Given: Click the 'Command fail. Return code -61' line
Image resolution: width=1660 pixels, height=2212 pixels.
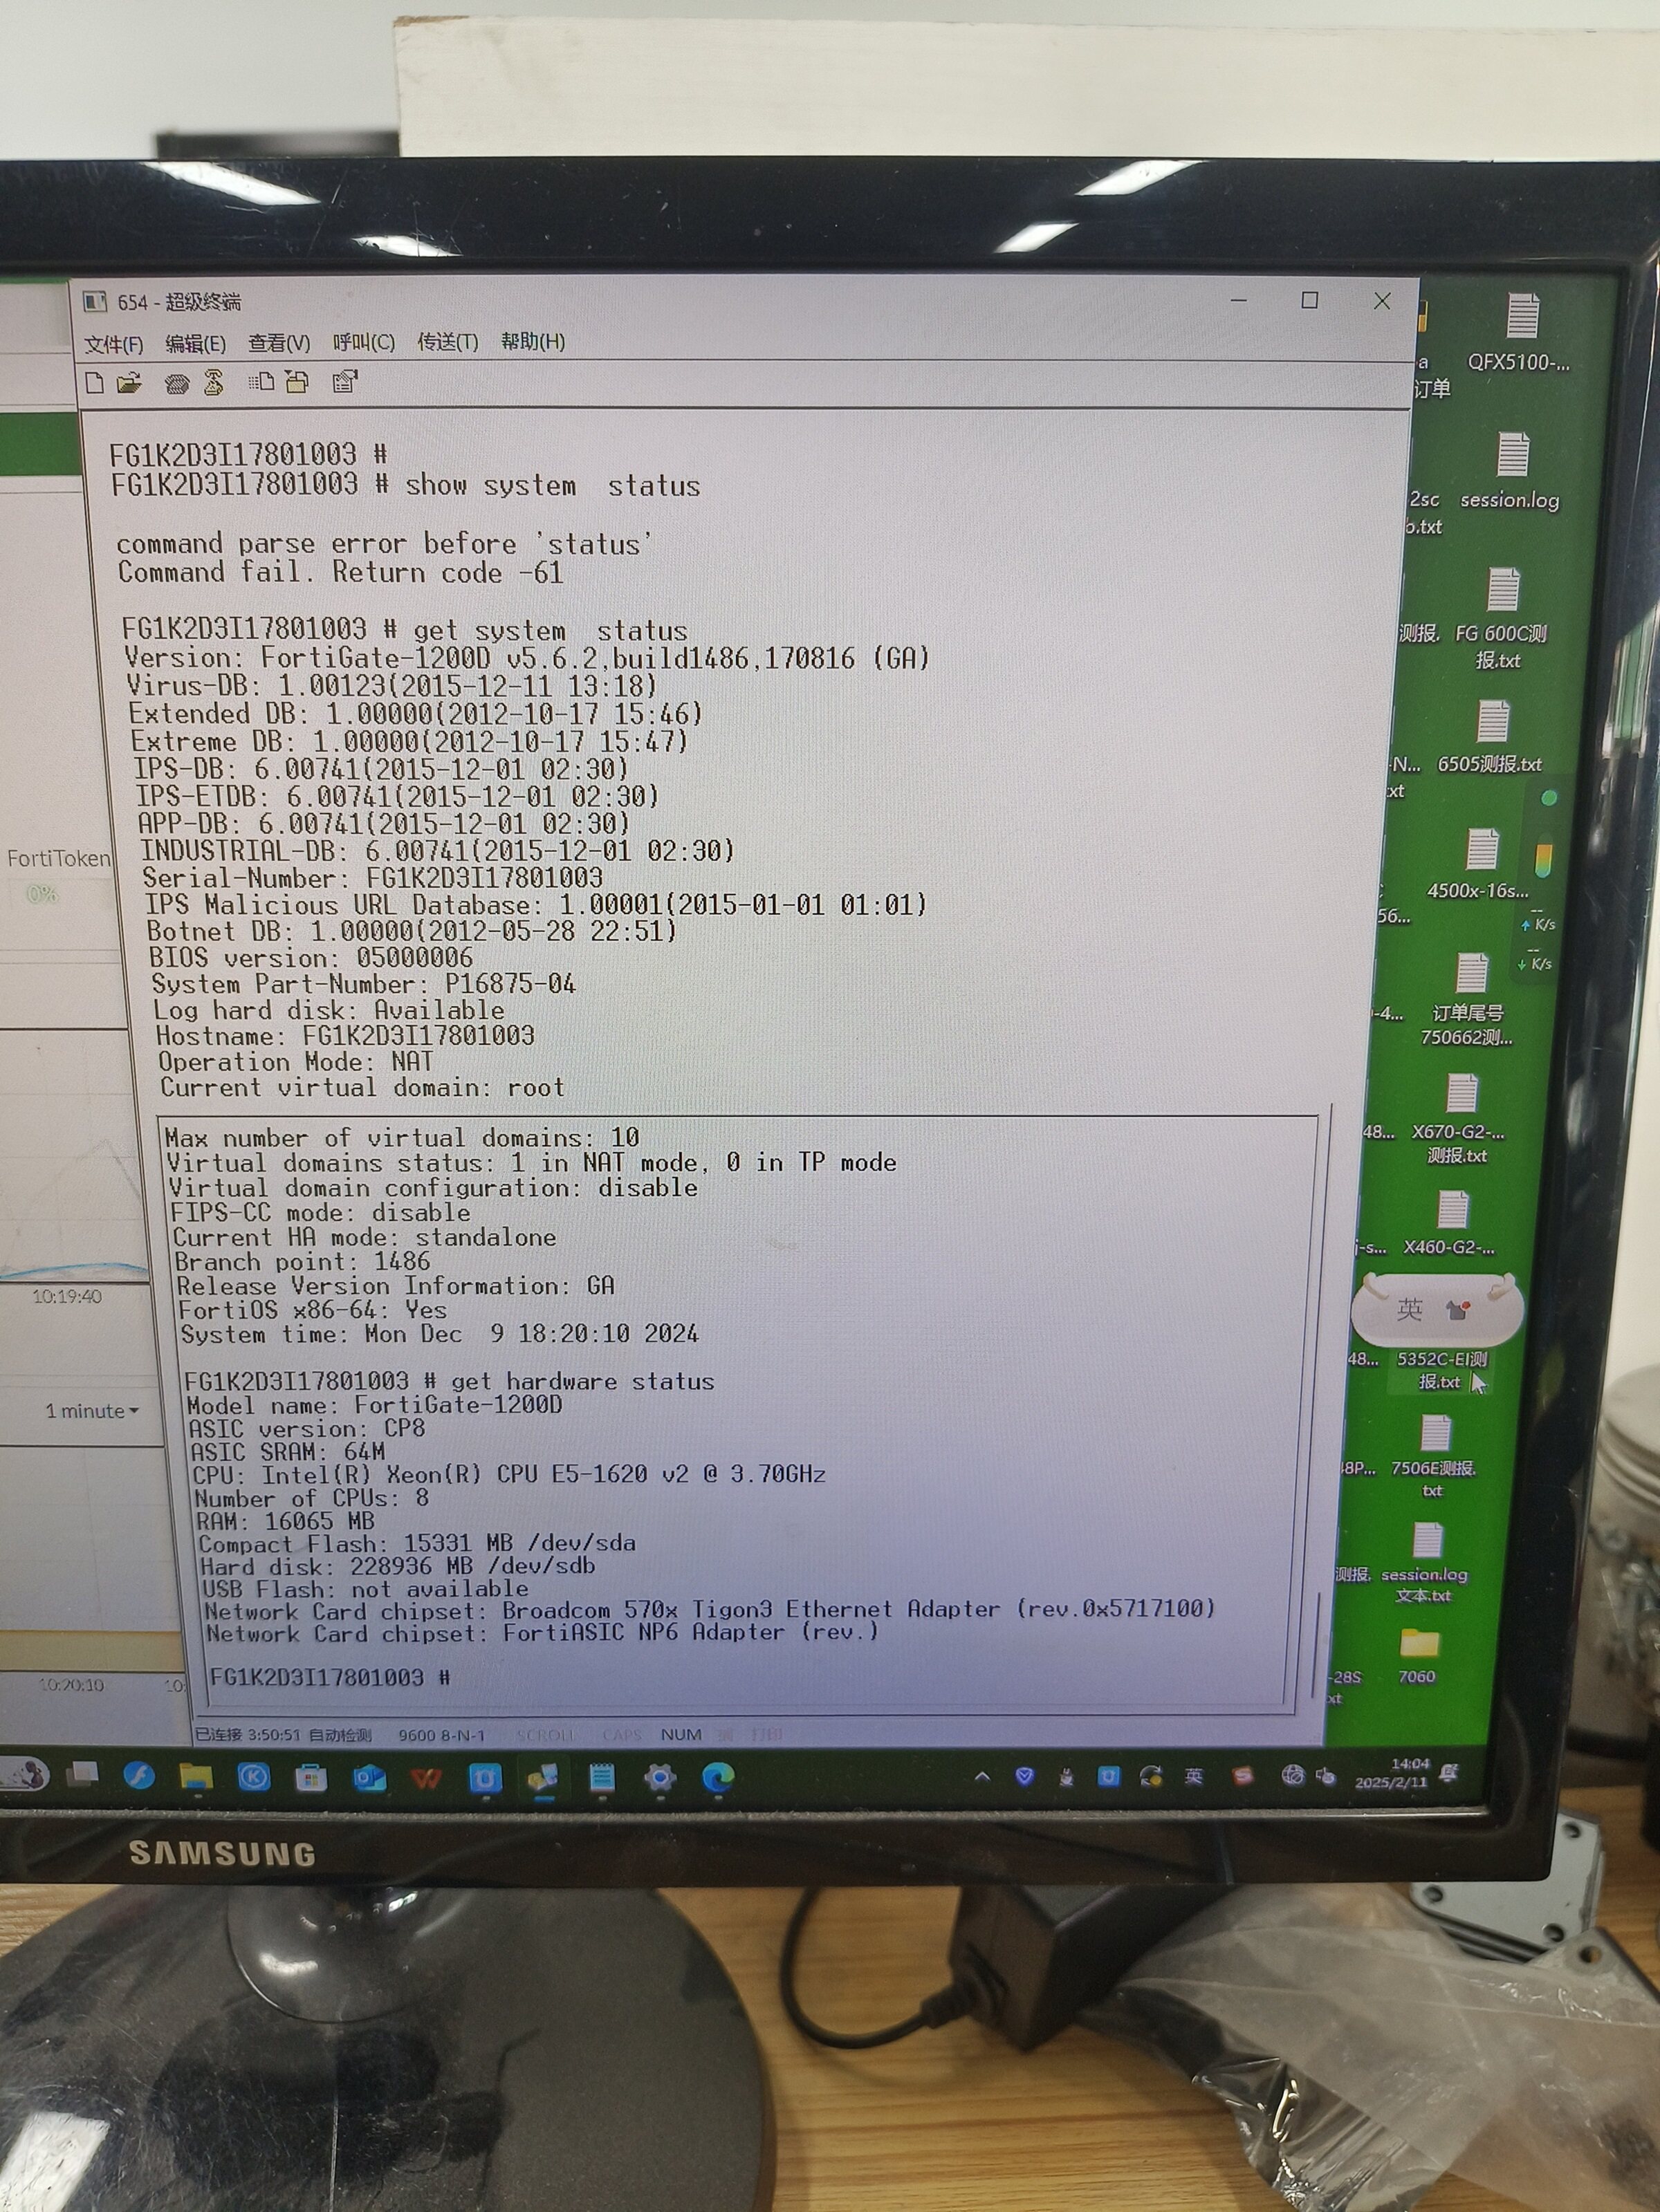Looking at the screenshot, I should click(x=340, y=572).
